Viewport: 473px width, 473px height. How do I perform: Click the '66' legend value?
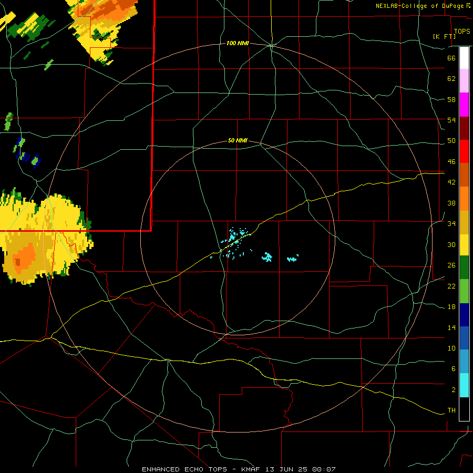click(x=451, y=58)
